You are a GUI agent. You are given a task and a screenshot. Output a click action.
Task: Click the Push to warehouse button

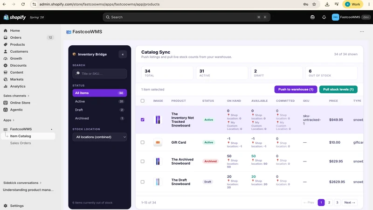tap(296, 89)
